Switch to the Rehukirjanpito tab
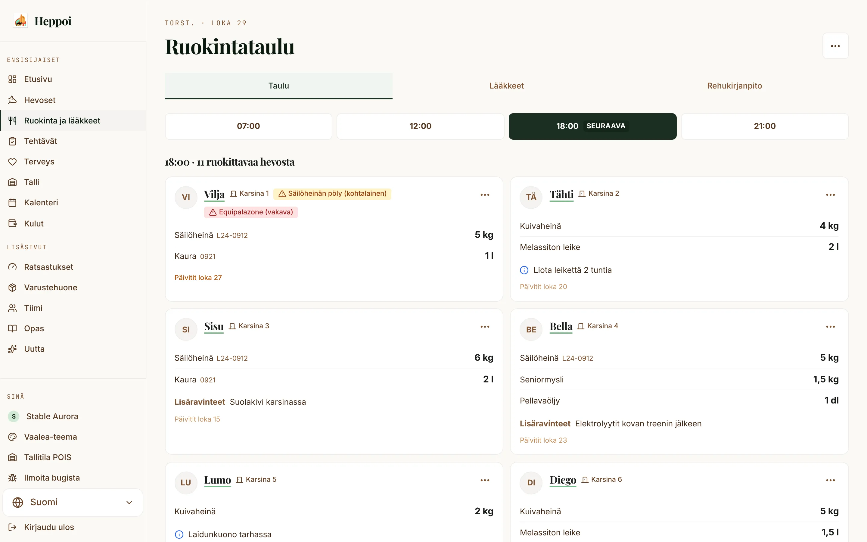This screenshot has height=542, width=867. click(735, 86)
